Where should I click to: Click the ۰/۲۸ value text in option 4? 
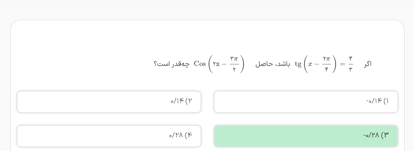tap(176, 135)
